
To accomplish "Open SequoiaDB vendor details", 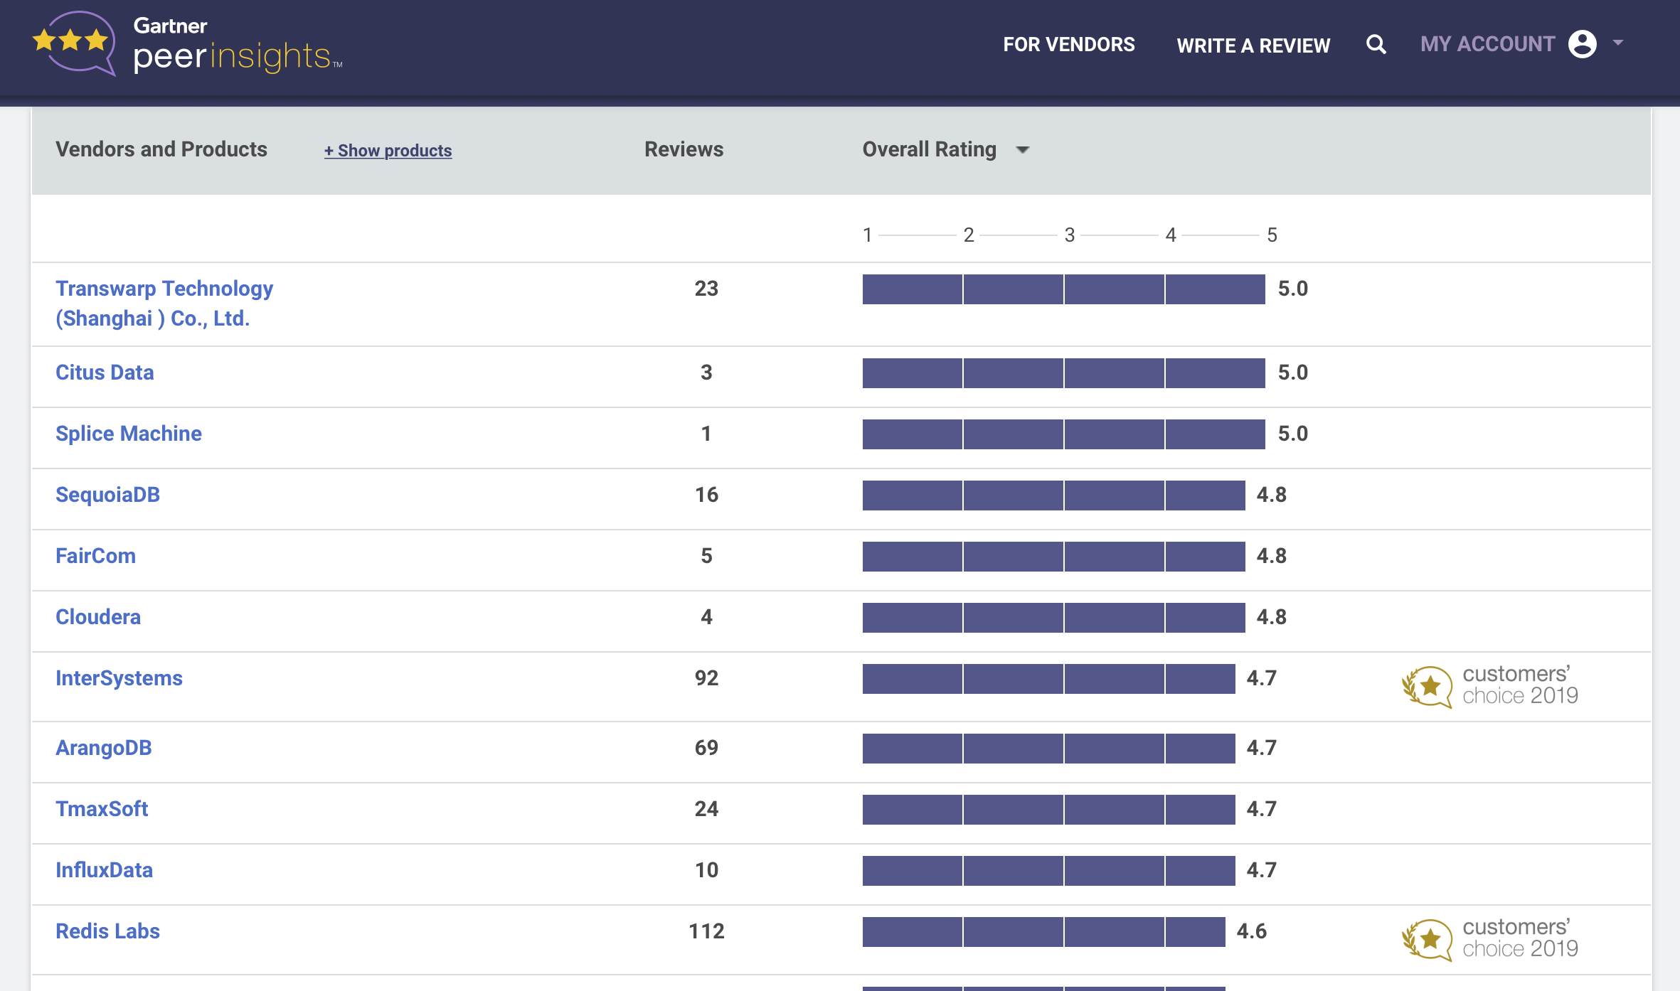I will (x=107, y=495).
